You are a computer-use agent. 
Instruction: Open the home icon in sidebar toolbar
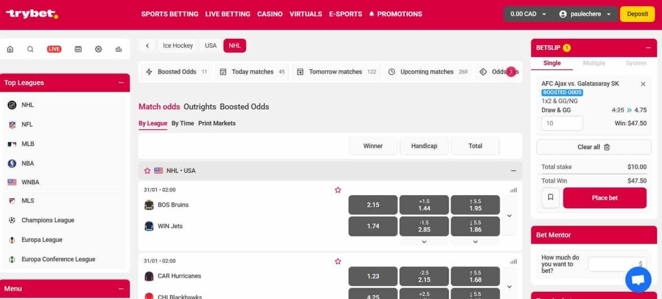click(x=10, y=49)
